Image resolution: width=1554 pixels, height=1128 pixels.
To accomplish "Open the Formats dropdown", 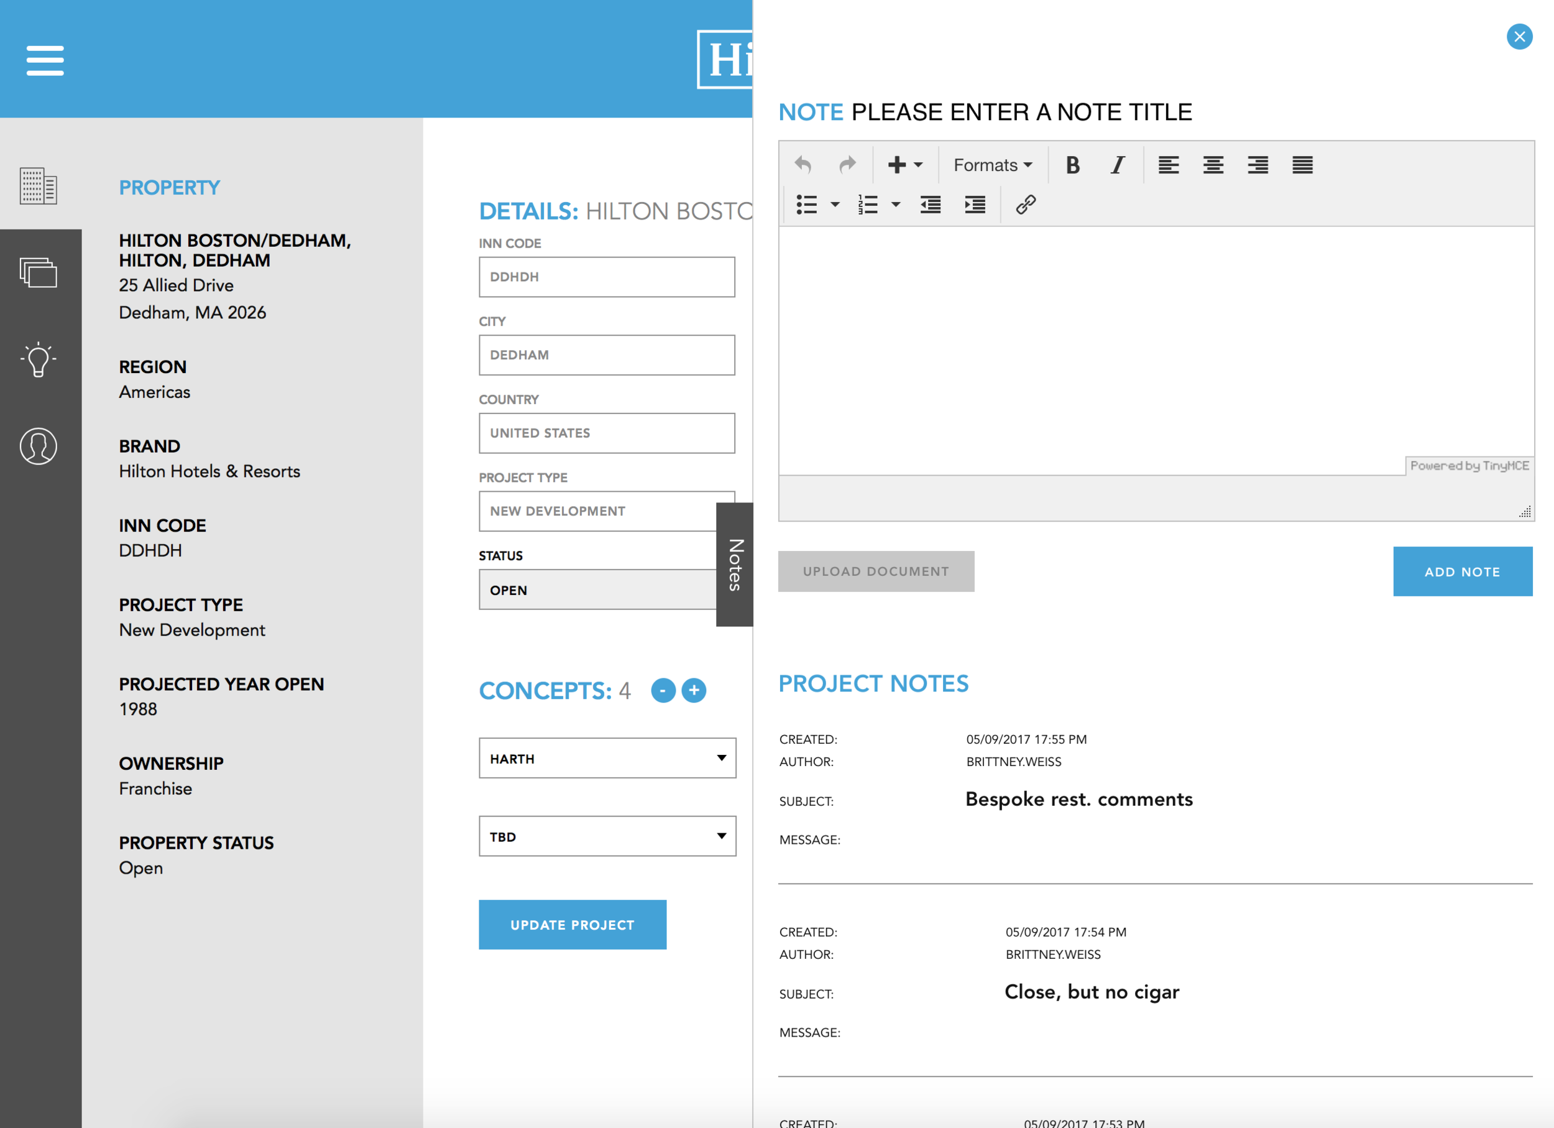I will coord(992,165).
